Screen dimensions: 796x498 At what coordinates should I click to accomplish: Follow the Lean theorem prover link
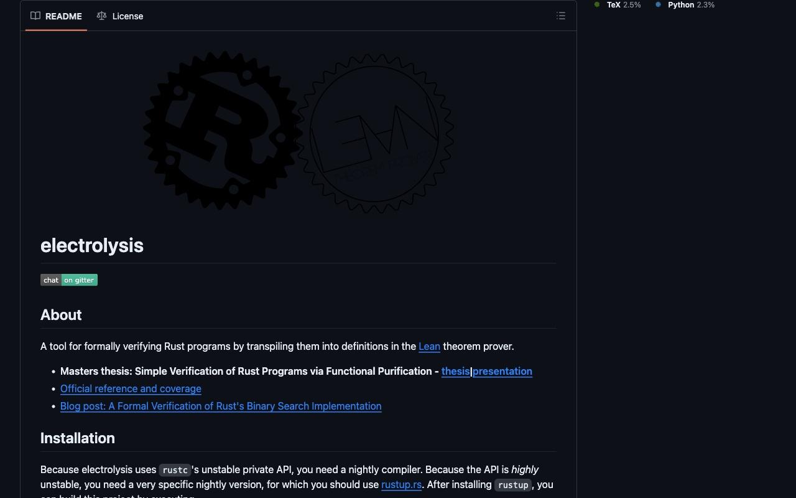[x=429, y=347]
